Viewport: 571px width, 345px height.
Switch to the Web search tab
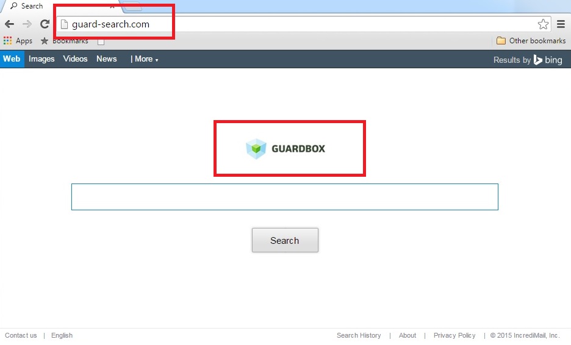tap(12, 59)
